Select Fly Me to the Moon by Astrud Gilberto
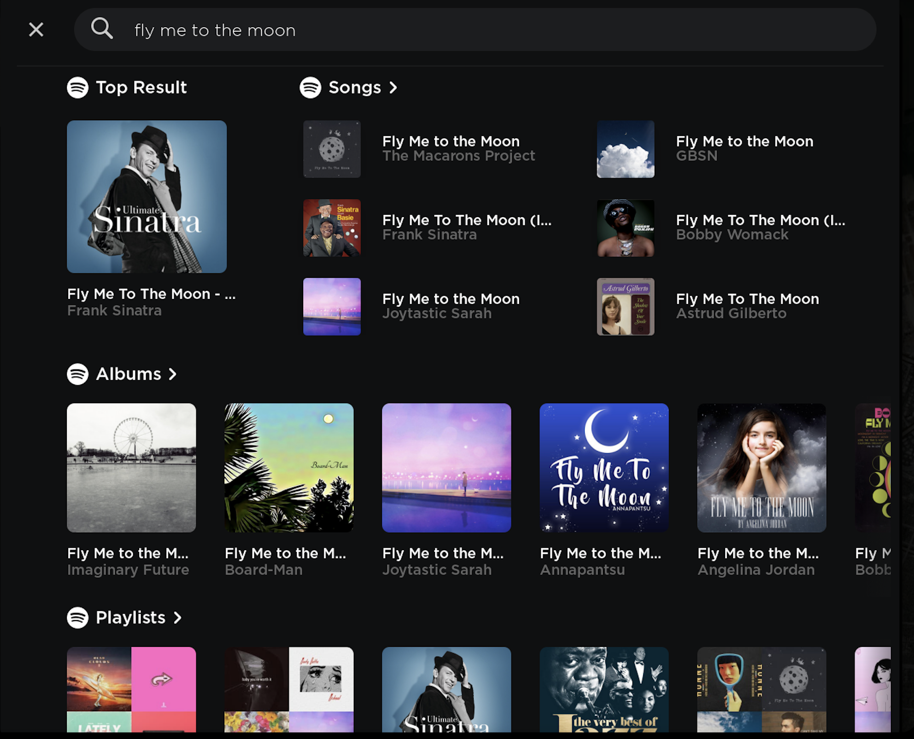Image resolution: width=914 pixels, height=739 pixels. point(747,305)
